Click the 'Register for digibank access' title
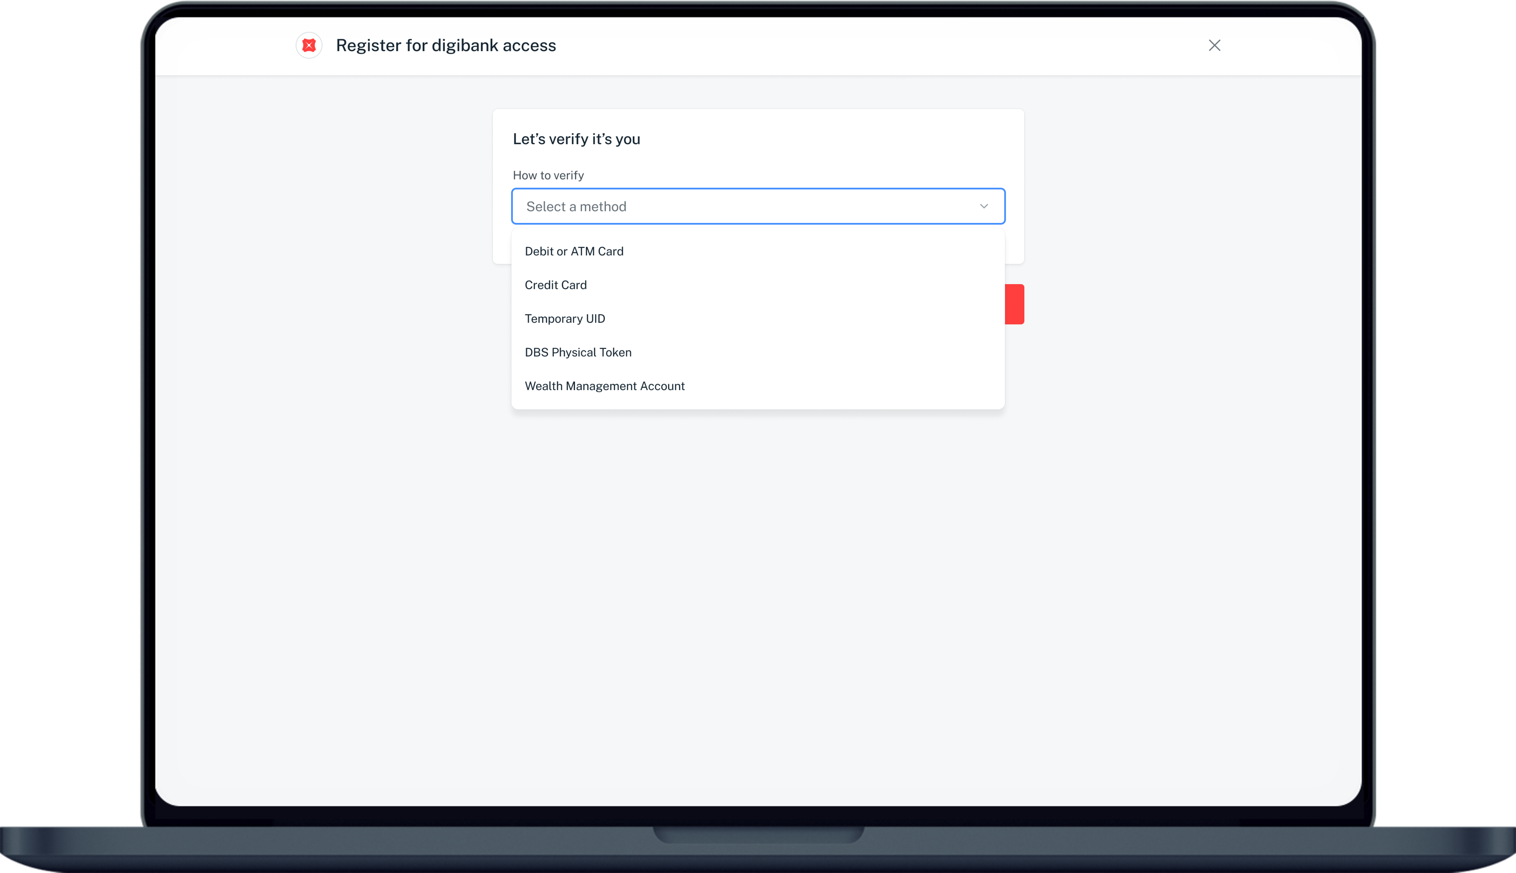The image size is (1516, 873). [446, 45]
